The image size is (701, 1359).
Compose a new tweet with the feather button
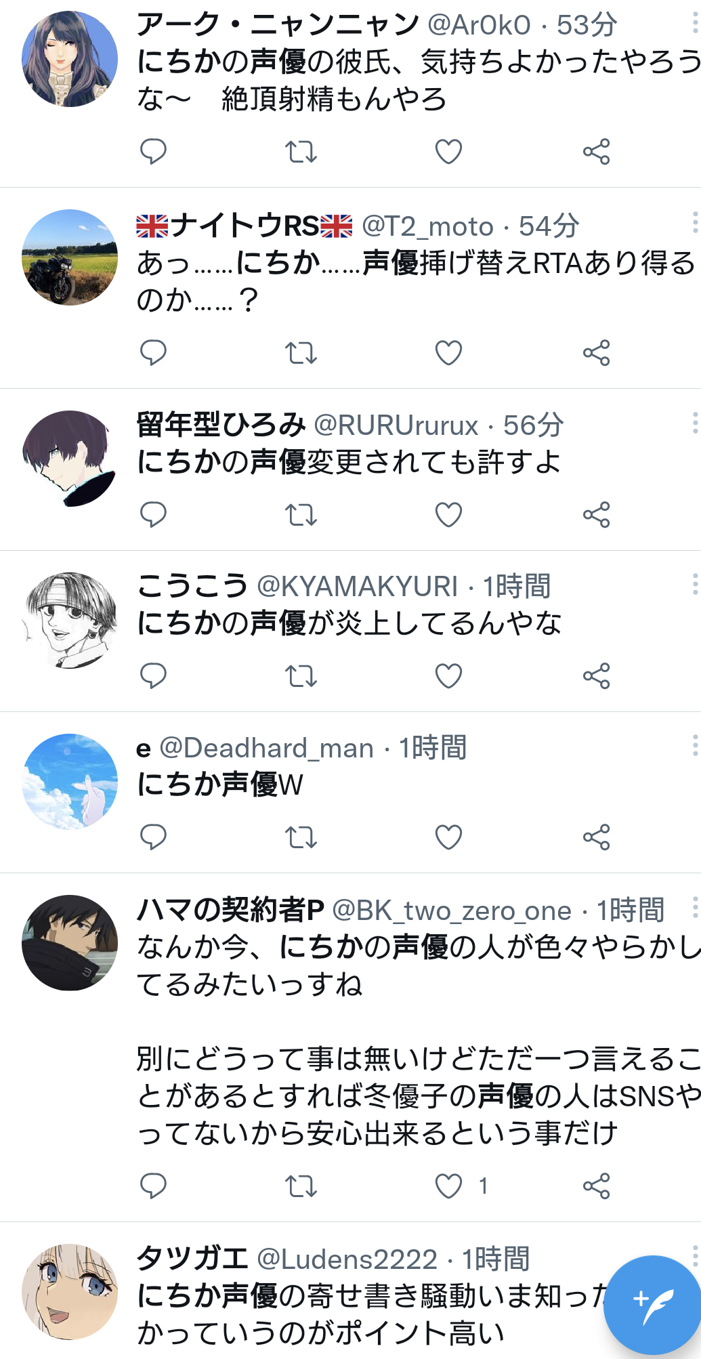[x=651, y=1304]
